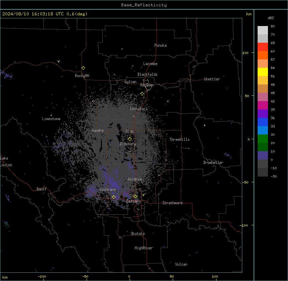This screenshot has width=288, height=281.
Task: Click the Limestone label
Action: click(51, 119)
